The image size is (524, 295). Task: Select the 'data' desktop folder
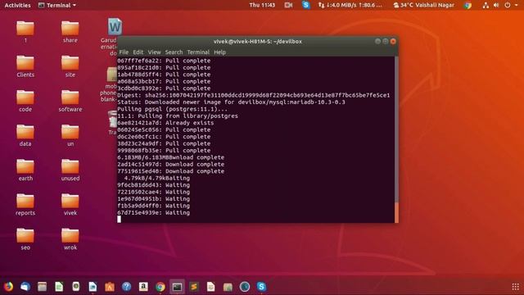tap(25, 135)
